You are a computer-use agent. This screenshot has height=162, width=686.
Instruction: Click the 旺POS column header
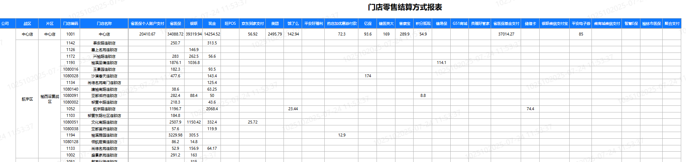pyautogui.click(x=230, y=23)
